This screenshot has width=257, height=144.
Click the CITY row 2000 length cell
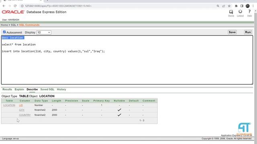[x=55, y=110]
